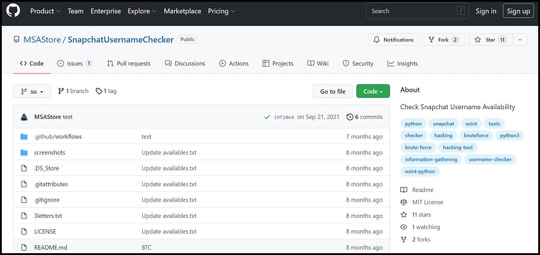Image resolution: width=540 pixels, height=255 pixels.
Task: Click the Go to file button
Action: 332,91
